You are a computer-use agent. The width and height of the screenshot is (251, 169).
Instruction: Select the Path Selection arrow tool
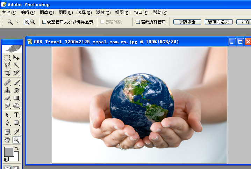pyautogui.click(x=7, y=115)
